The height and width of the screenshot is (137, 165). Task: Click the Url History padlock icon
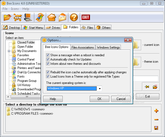(x=14, y=85)
